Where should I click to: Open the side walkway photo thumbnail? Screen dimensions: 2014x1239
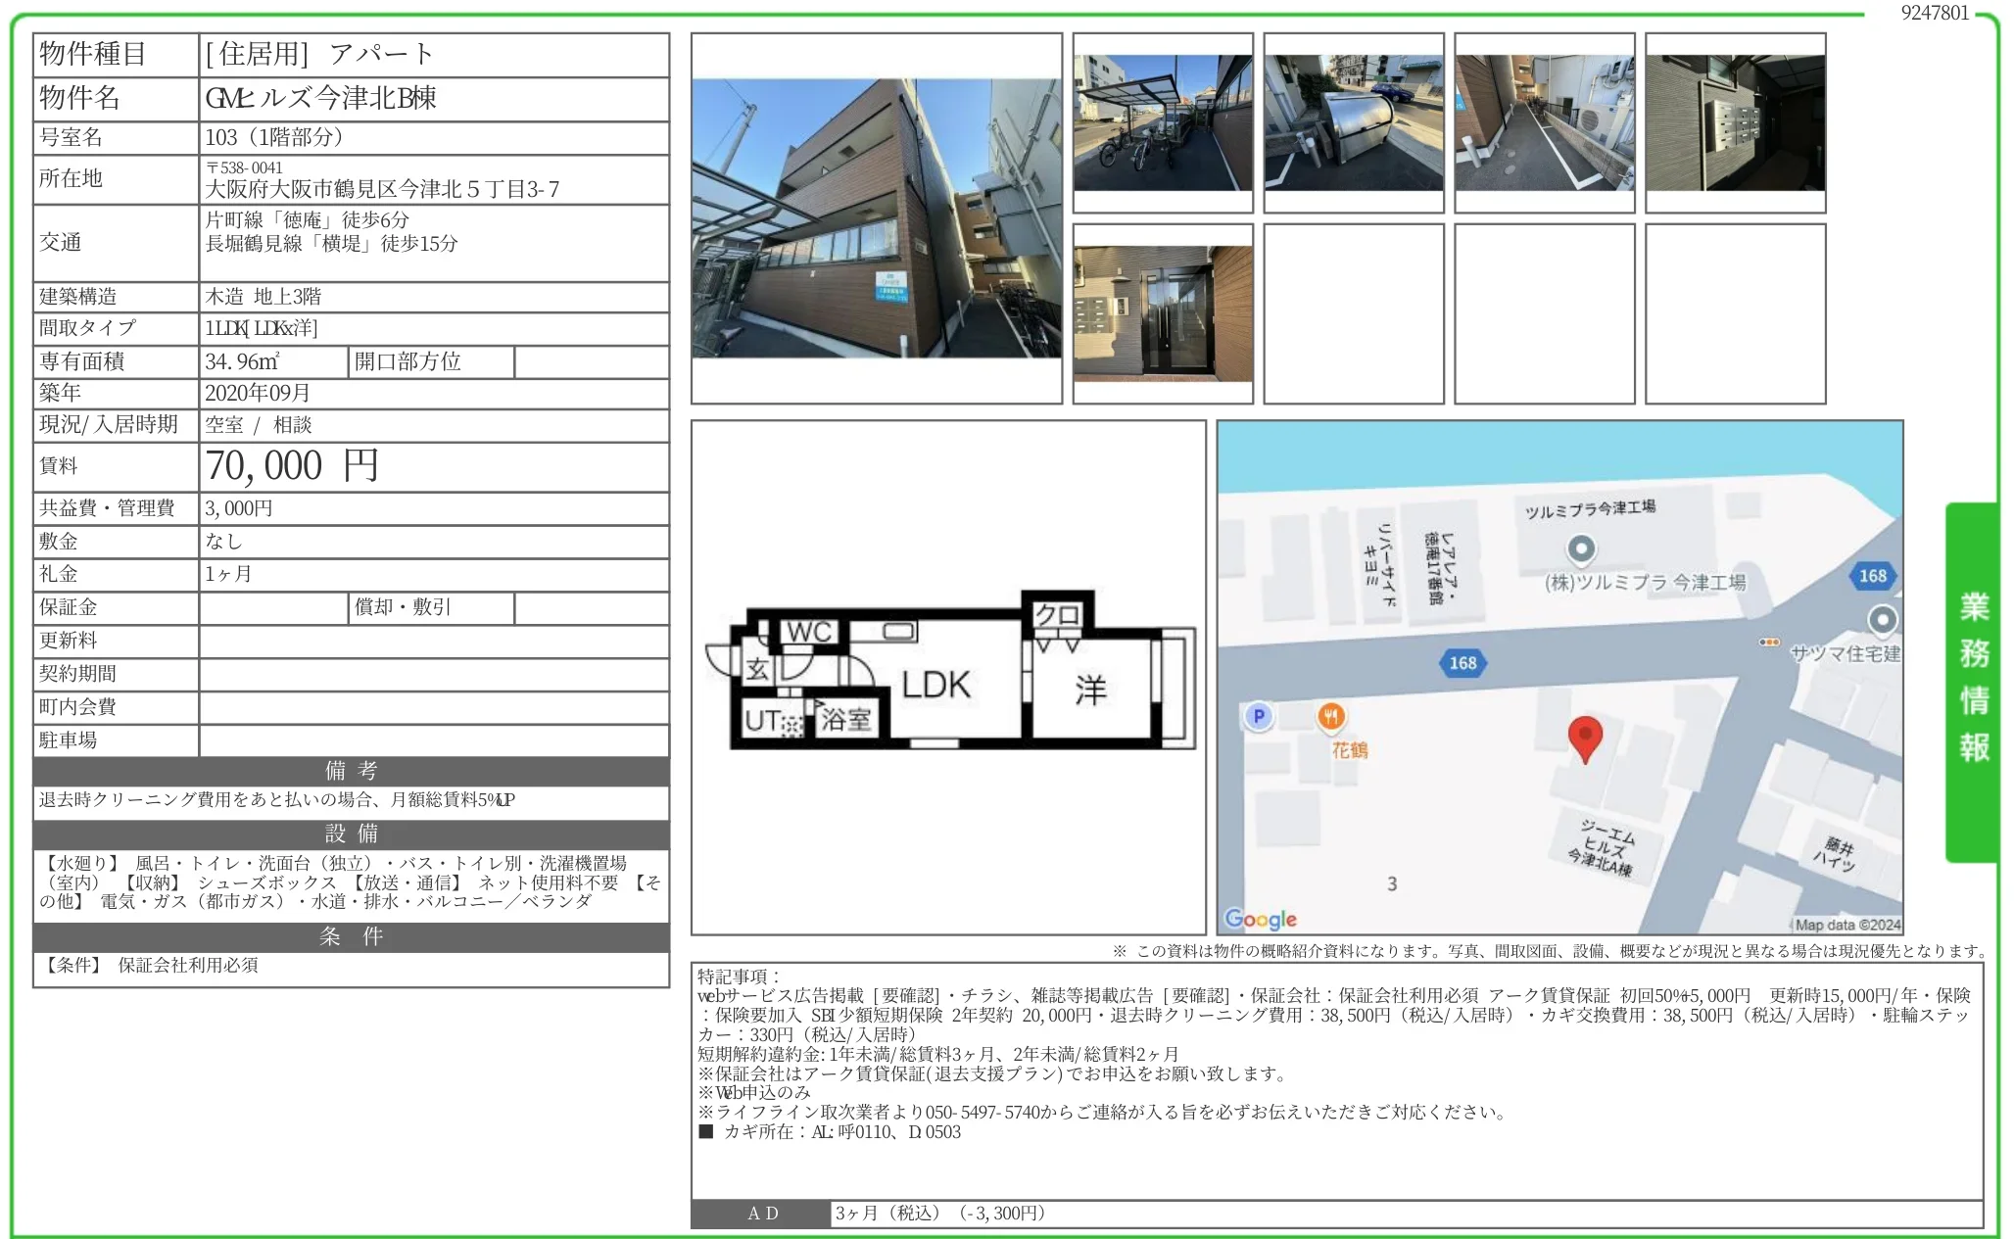pyautogui.click(x=1544, y=122)
